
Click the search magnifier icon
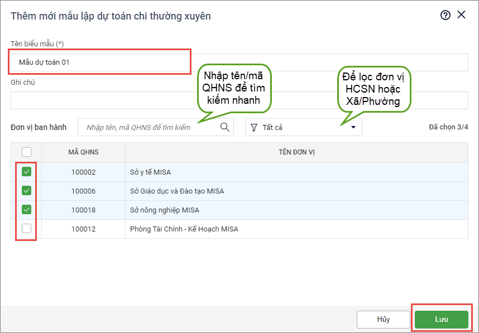(225, 127)
